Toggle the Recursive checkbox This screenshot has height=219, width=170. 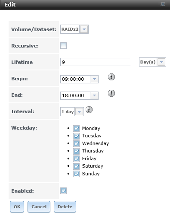point(63,46)
